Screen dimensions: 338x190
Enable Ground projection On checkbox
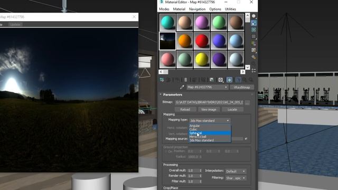166,151
